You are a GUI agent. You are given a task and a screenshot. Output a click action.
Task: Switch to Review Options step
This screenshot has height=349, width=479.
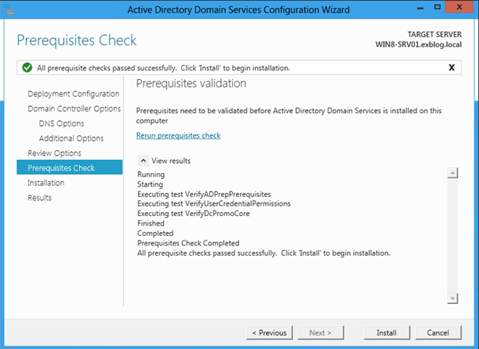pos(55,153)
